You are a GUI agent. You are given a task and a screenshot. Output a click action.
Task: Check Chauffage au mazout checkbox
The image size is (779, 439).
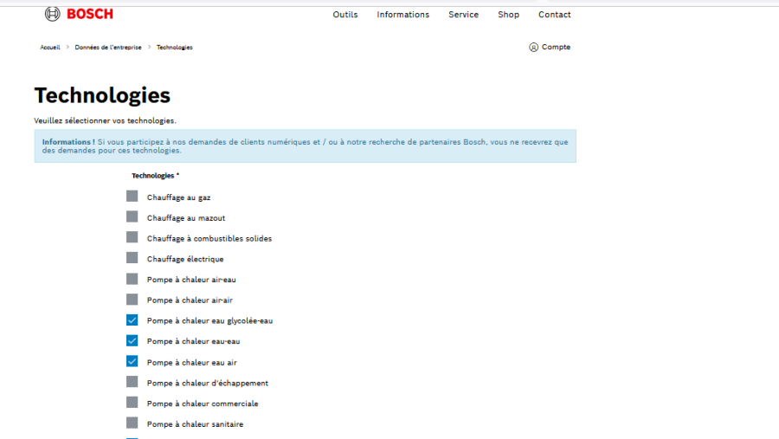point(132,216)
